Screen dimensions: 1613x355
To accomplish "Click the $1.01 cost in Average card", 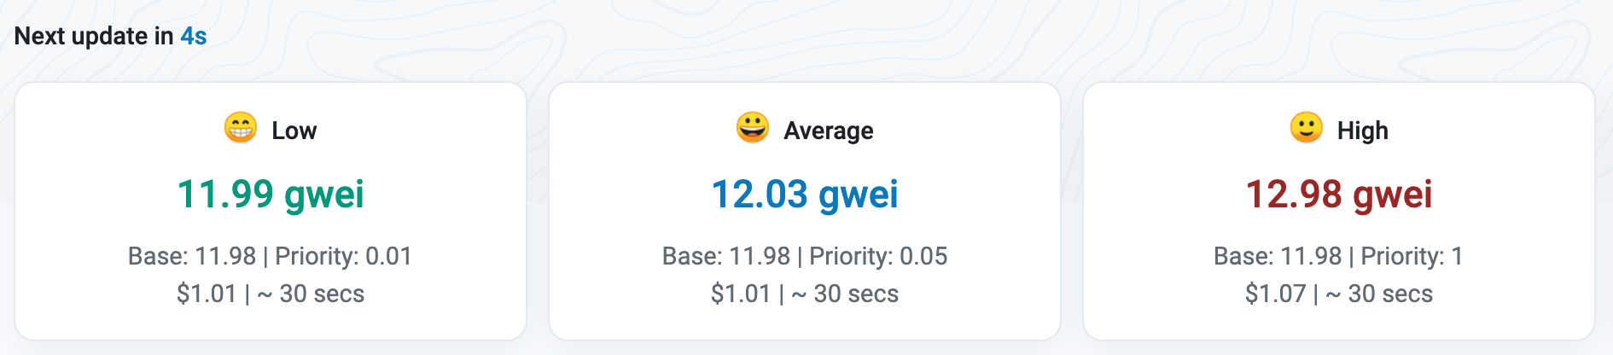I will point(741,294).
